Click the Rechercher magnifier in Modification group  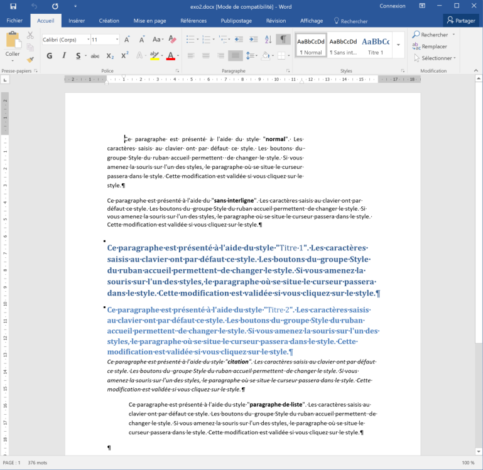point(430,35)
